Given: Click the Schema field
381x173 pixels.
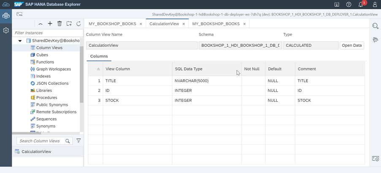Looking at the screenshot, I should coord(240,45).
